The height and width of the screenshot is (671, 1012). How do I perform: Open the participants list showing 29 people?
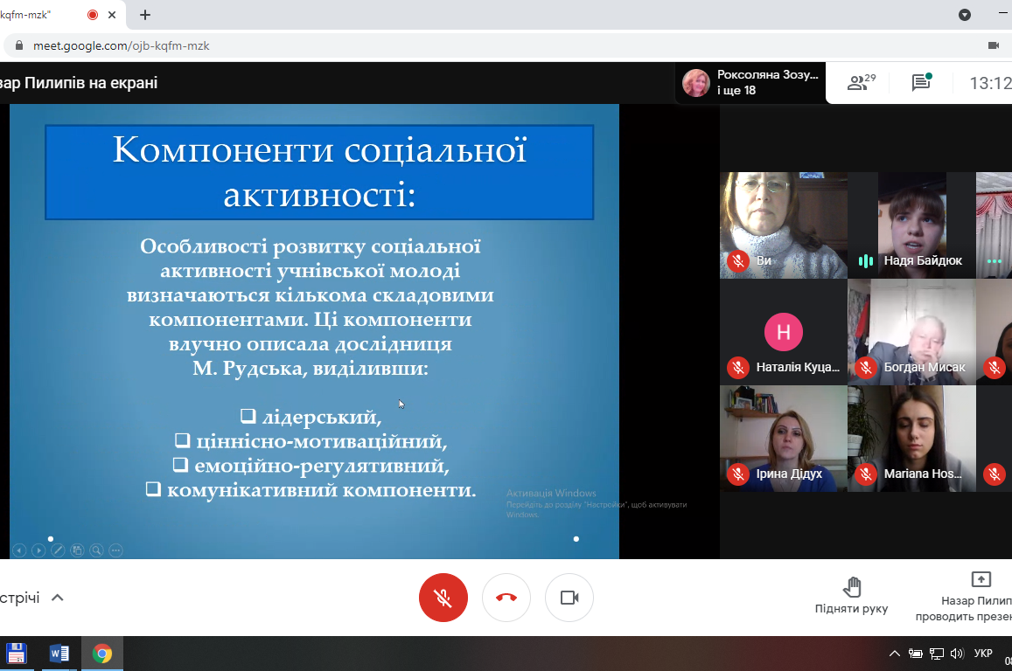861,83
